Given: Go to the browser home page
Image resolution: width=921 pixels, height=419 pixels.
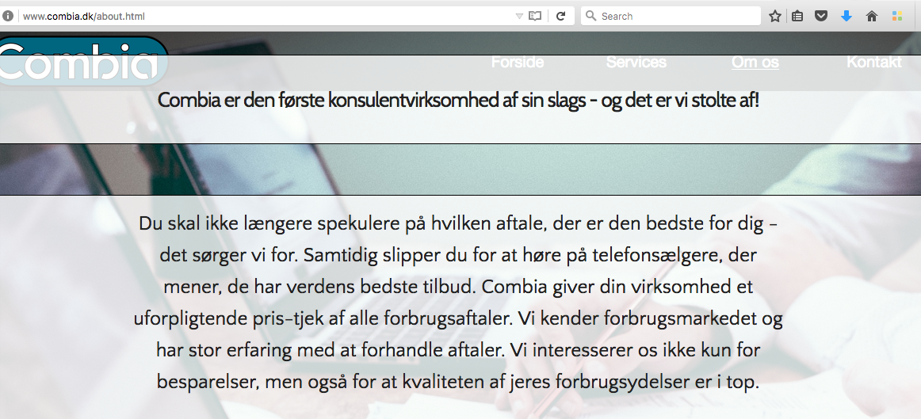Looking at the screenshot, I should coord(872,16).
